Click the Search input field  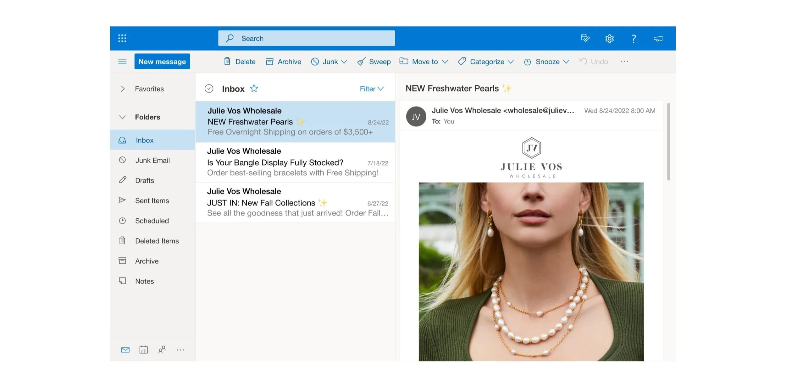point(307,38)
